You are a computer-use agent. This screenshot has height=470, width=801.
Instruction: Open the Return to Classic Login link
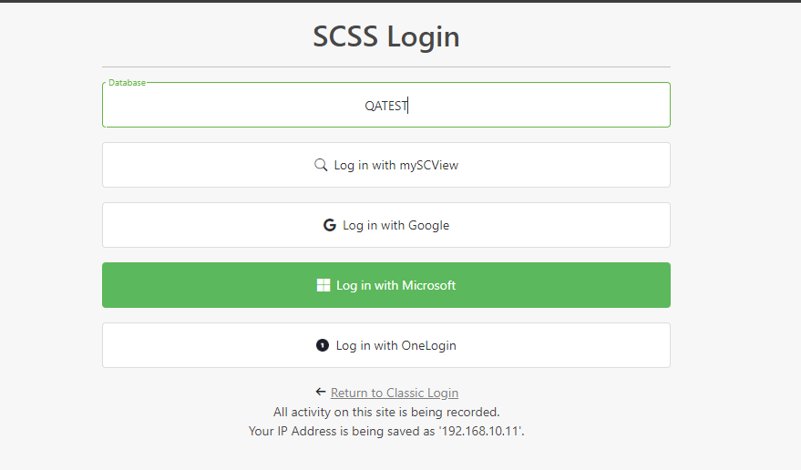pyautogui.click(x=395, y=393)
